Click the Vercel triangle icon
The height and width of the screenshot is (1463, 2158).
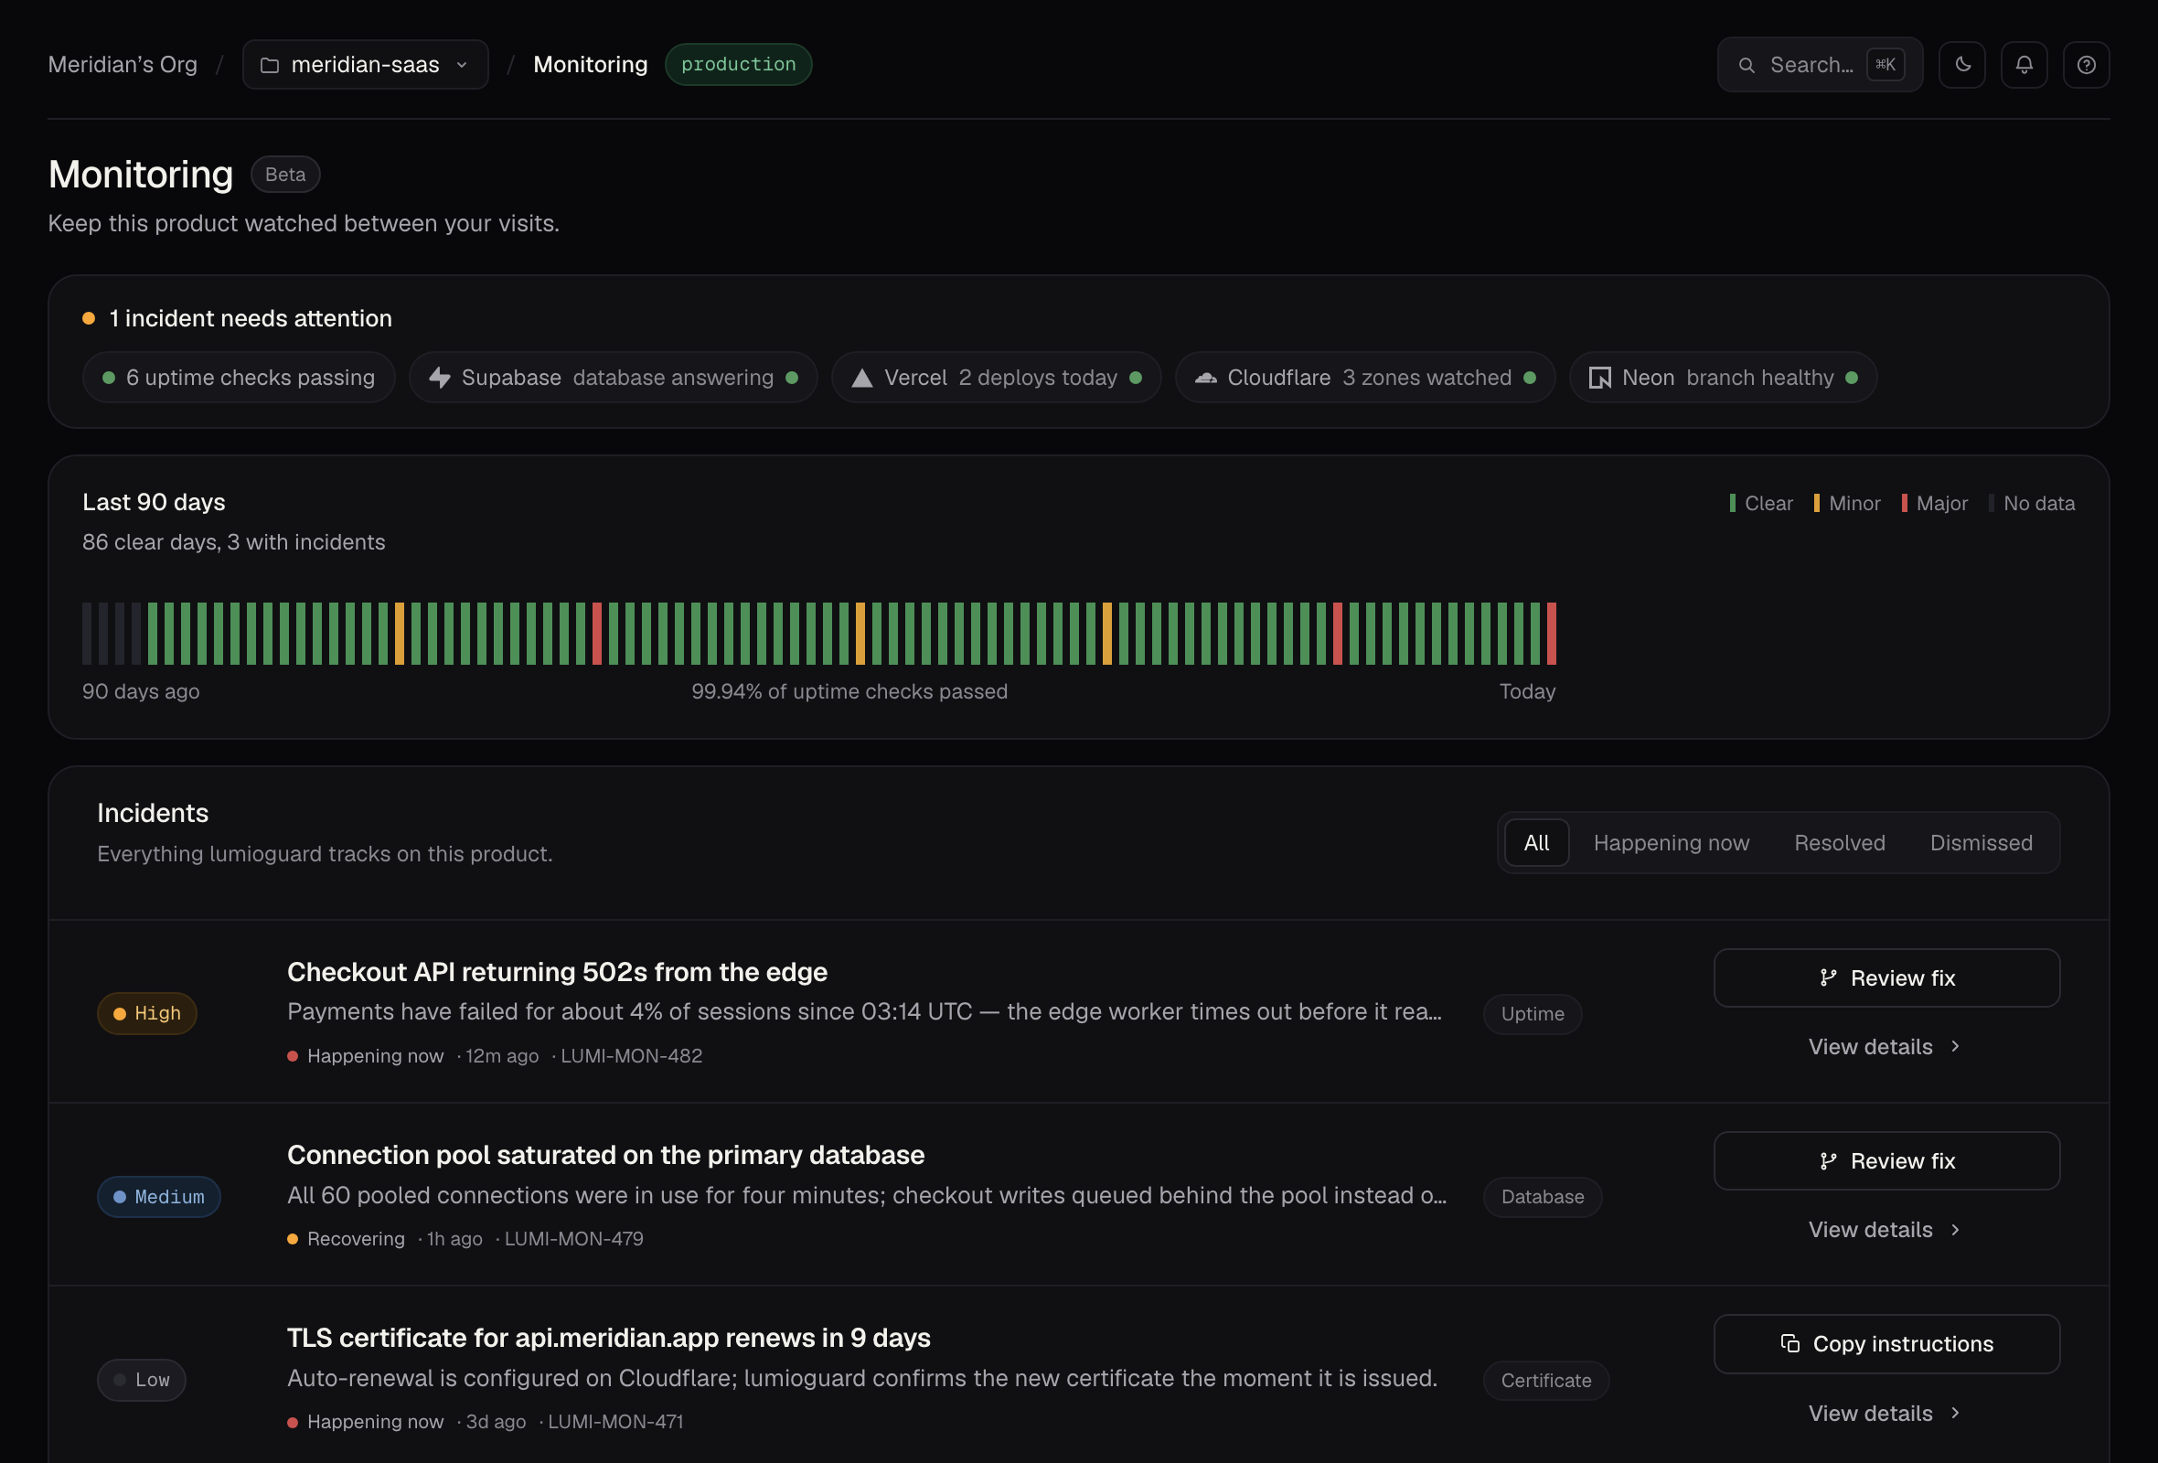861,378
